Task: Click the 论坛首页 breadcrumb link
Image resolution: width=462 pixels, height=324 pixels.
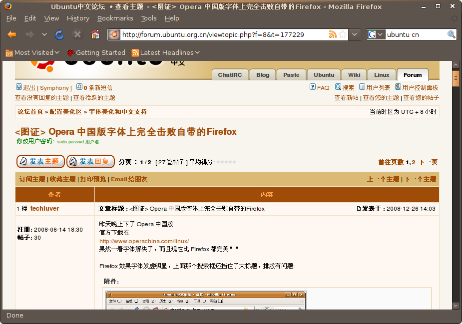Action: (30, 112)
